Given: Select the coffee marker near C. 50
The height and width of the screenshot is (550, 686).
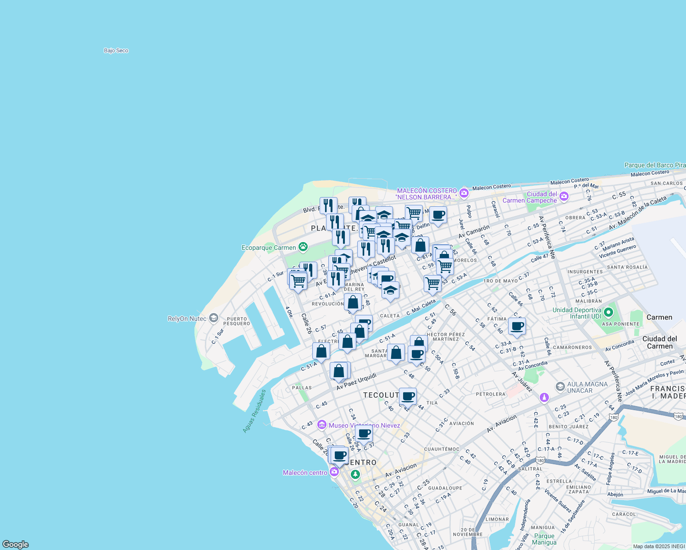Looking at the screenshot, I should coord(416,355).
